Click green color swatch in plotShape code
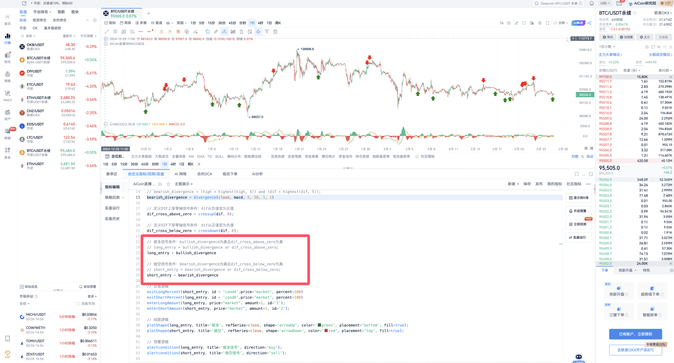Viewport: 674px width, 363px height. point(319,325)
